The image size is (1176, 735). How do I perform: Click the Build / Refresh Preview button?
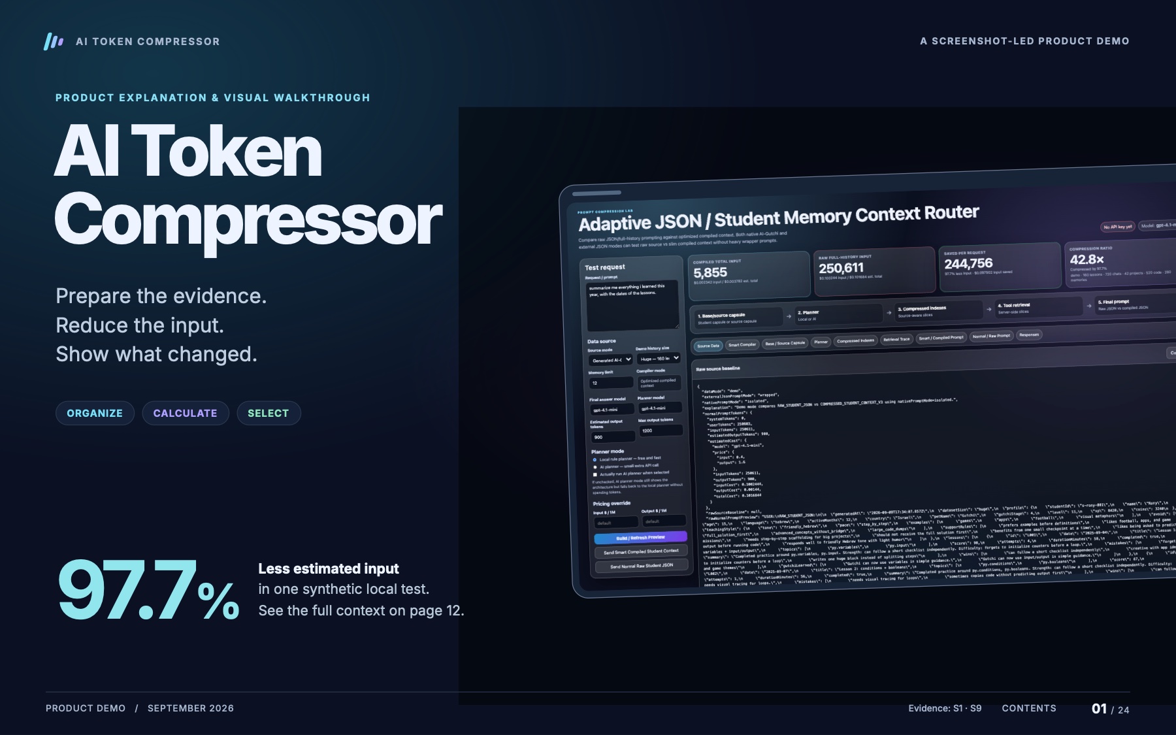coord(640,538)
